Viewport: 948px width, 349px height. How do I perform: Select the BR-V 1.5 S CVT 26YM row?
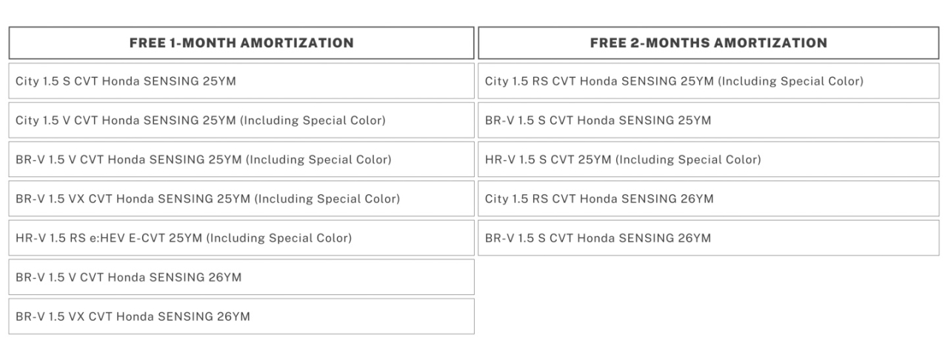[598, 238]
